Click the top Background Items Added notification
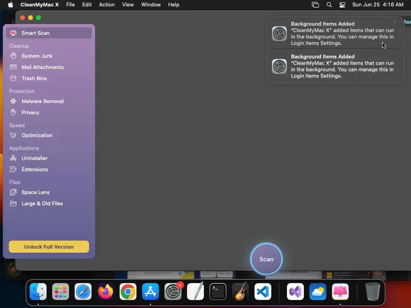Viewport: 411px width, 308px height. click(335, 34)
